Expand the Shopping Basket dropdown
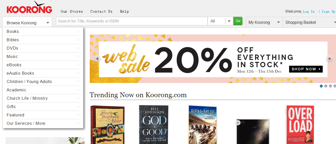The height and width of the screenshot is (144, 336). coord(310,22)
